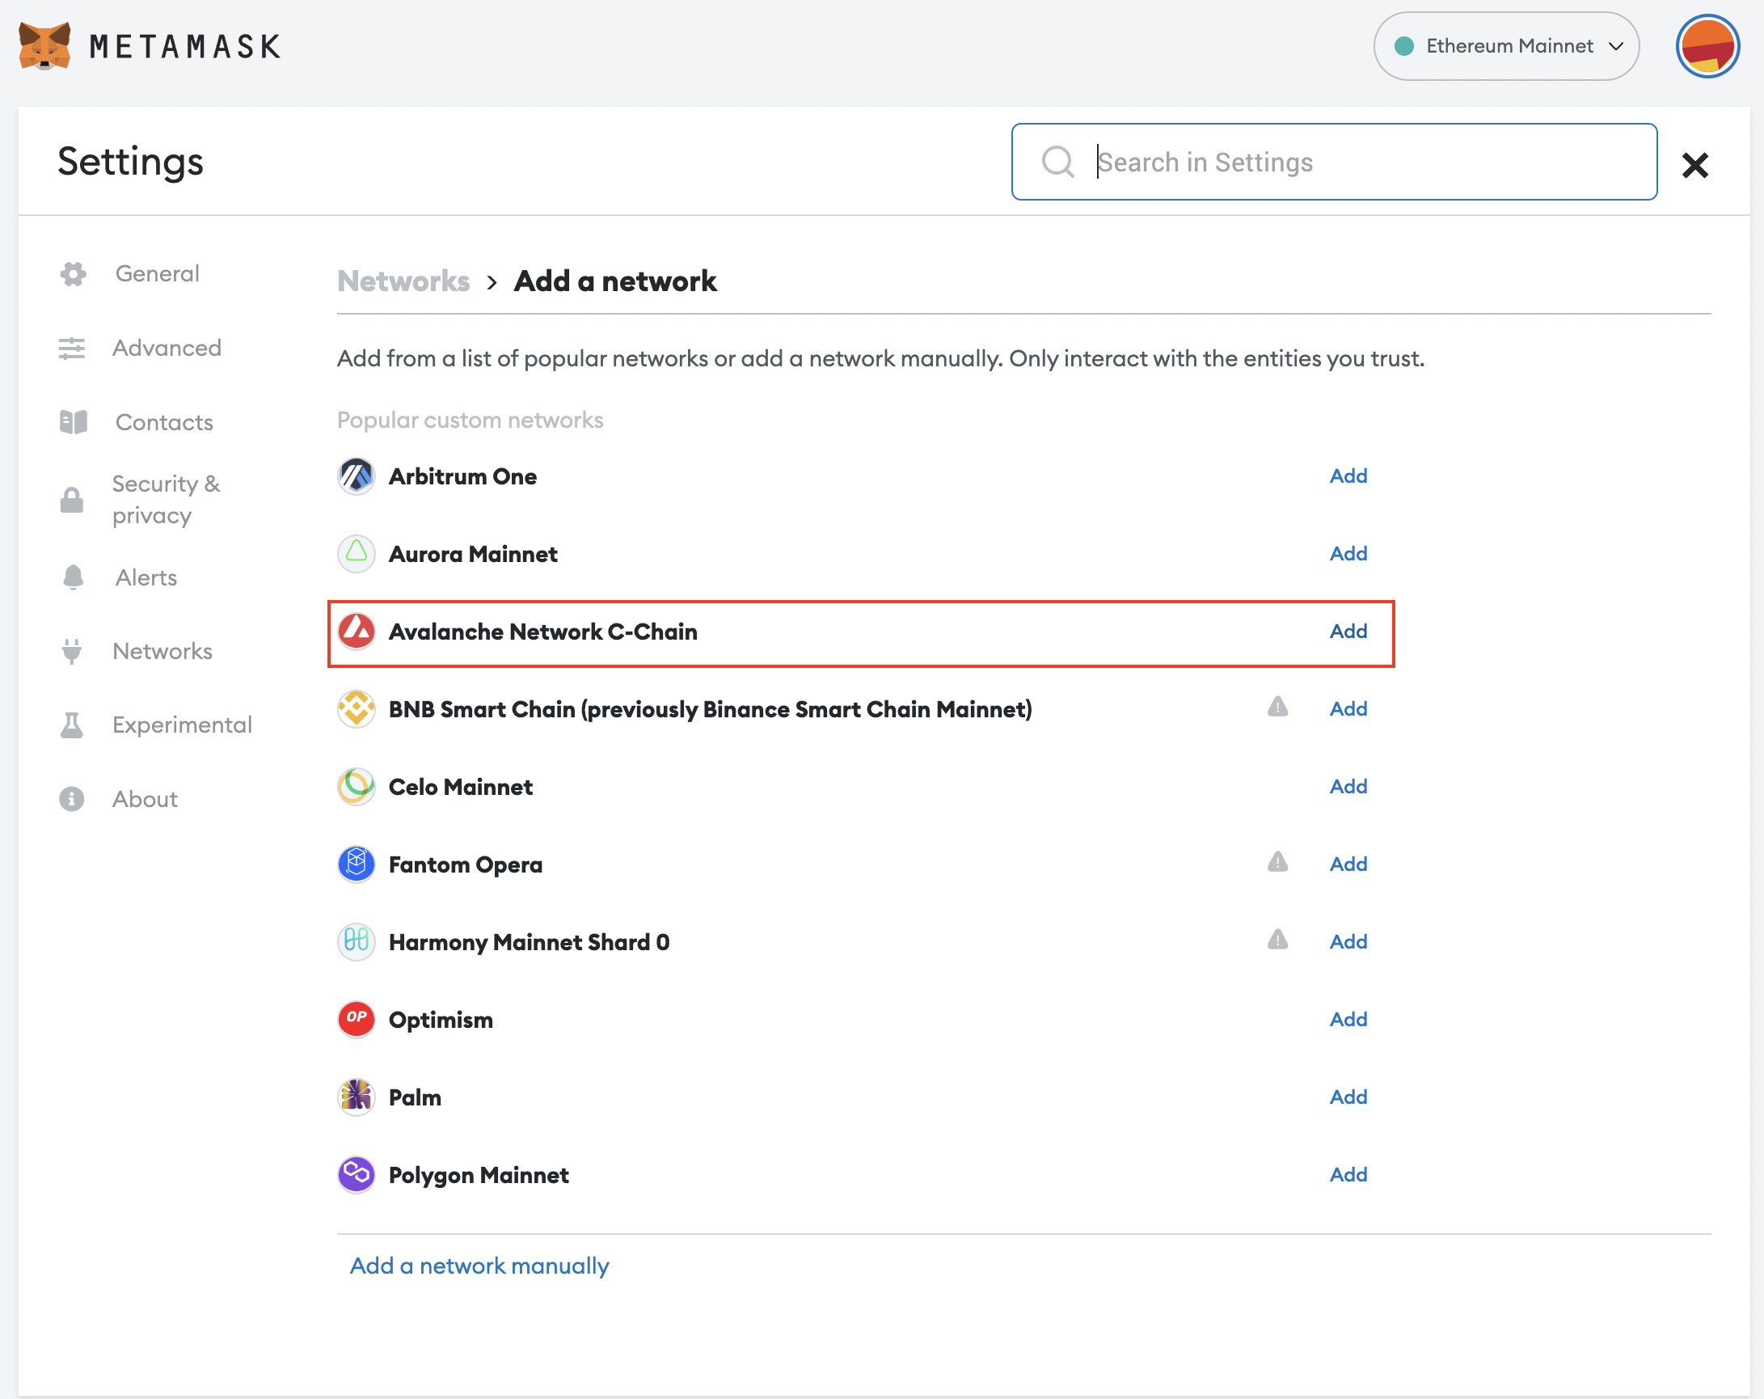Add the Celo Mainnet network

(1348, 787)
